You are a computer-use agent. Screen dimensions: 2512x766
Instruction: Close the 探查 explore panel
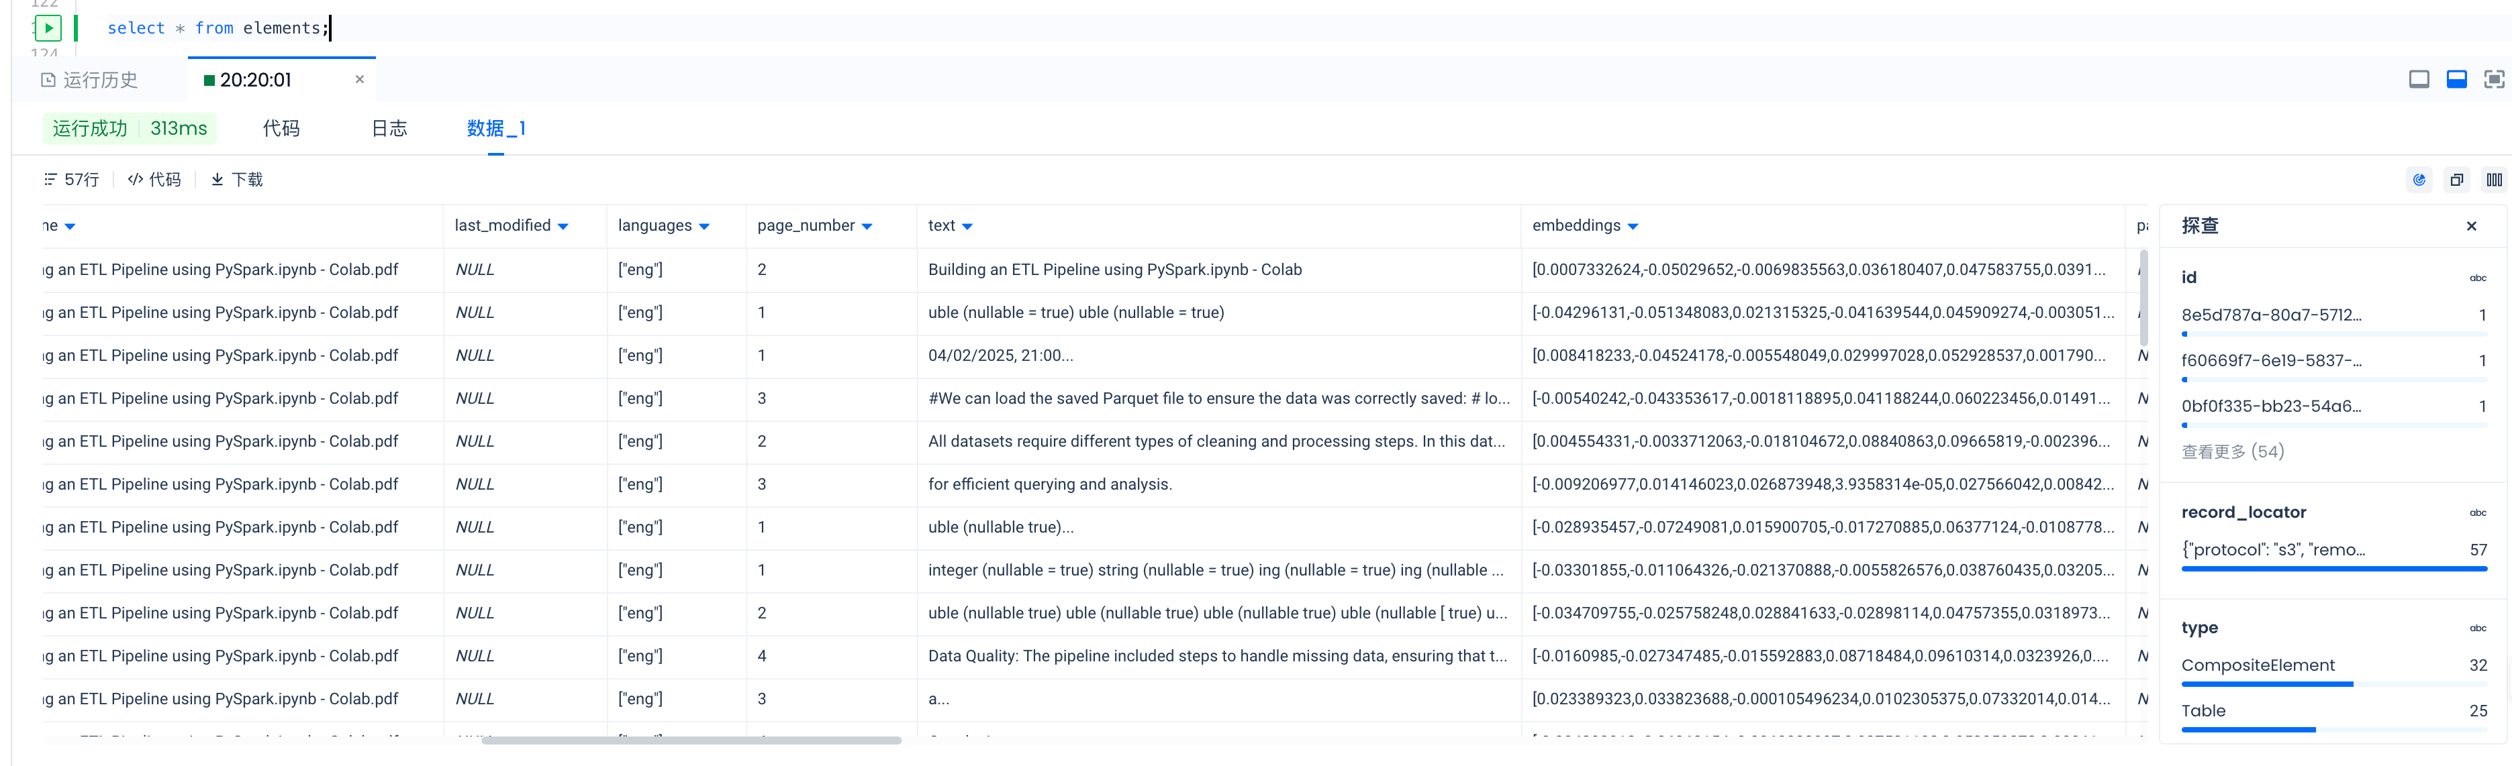(2471, 226)
